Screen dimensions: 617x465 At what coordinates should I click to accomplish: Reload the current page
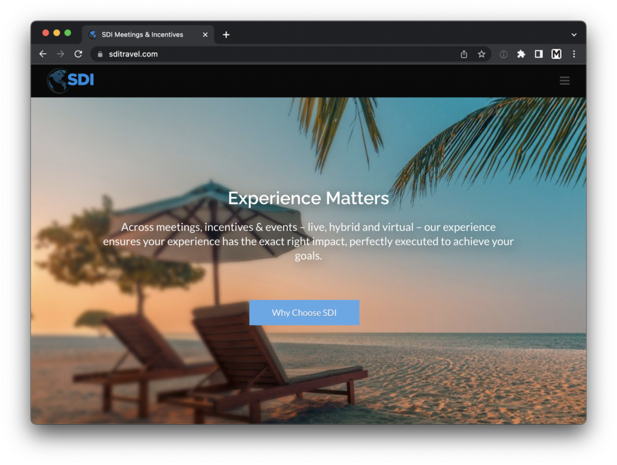tap(78, 54)
